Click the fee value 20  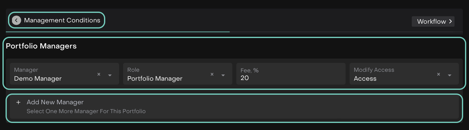tap(245, 78)
